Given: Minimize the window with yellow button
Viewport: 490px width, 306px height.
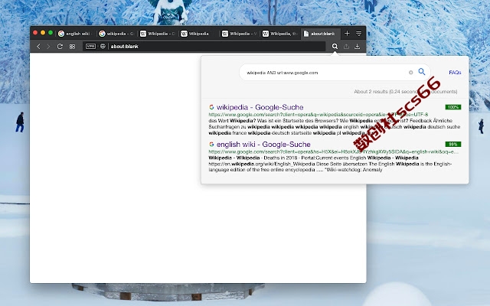Looking at the screenshot, I should [x=43, y=33].
